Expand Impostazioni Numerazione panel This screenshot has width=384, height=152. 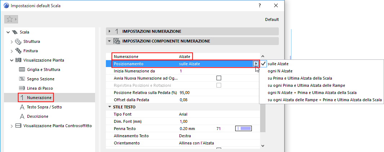click(110, 31)
